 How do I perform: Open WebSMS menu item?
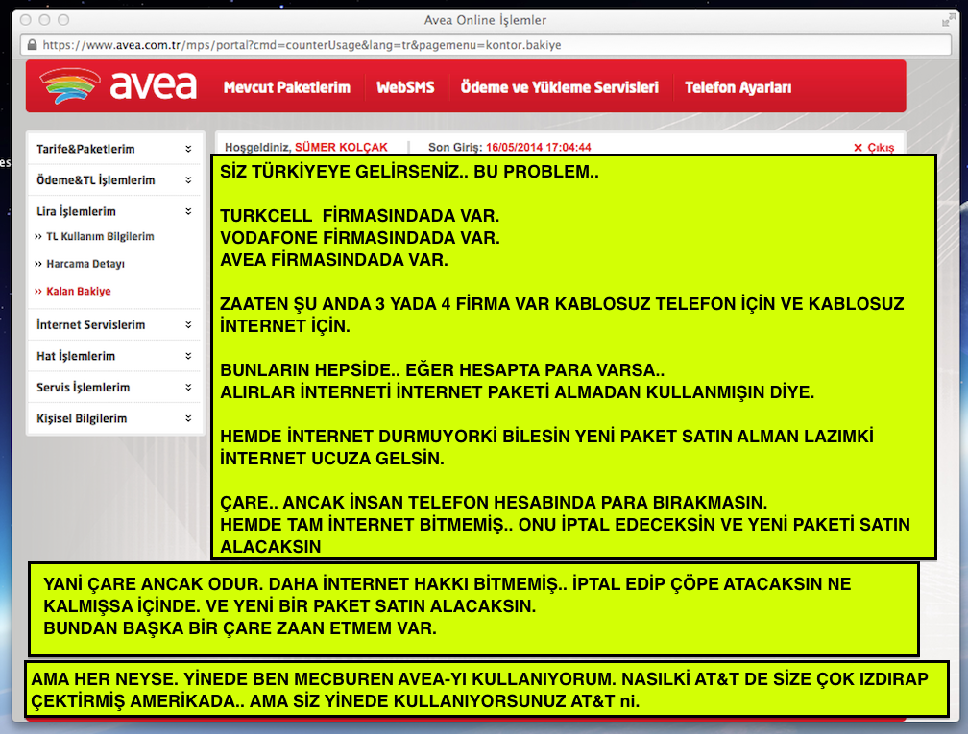(x=405, y=87)
